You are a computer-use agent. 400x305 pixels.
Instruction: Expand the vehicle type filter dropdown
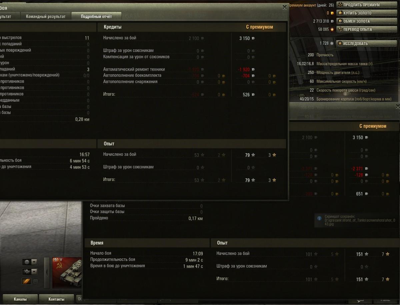34,272
